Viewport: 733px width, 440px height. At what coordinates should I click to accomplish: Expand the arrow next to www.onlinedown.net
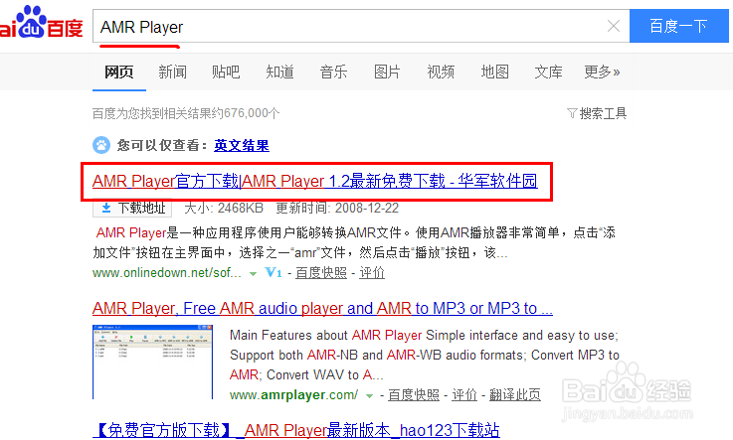(253, 274)
